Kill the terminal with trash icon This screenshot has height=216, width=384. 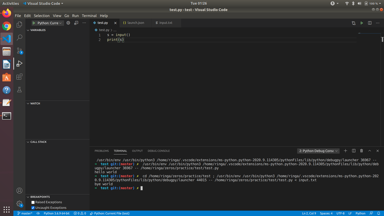click(x=361, y=151)
